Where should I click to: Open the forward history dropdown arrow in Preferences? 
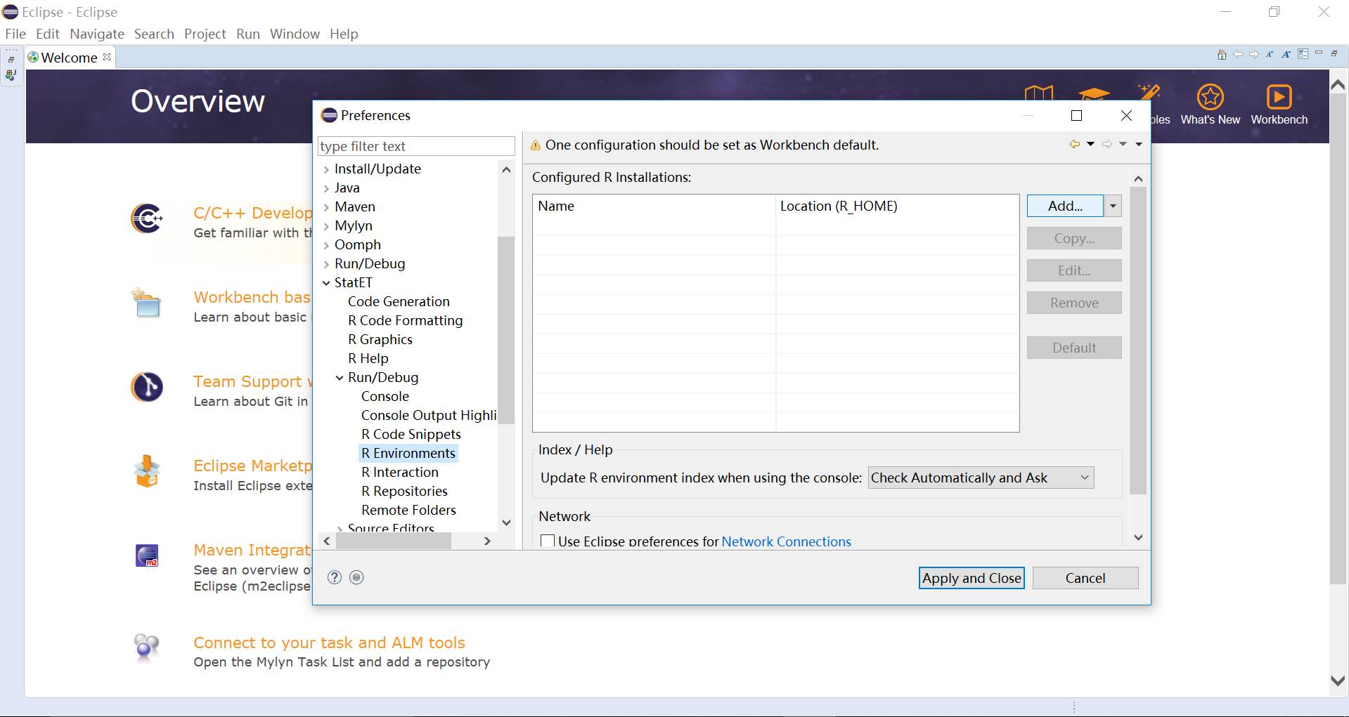[1123, 144]
